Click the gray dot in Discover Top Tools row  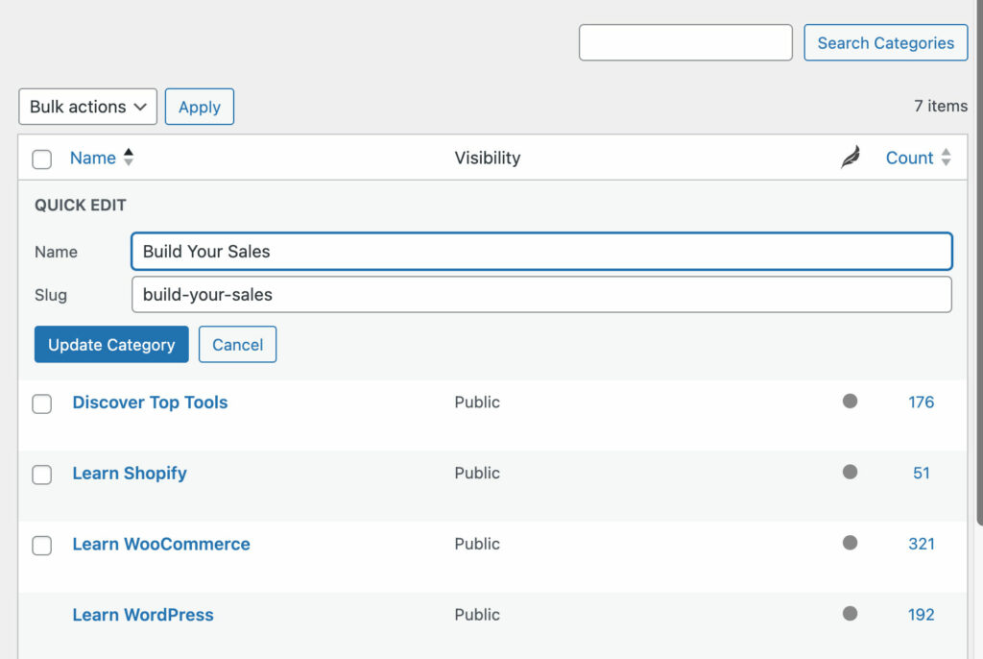pos(851,401)
